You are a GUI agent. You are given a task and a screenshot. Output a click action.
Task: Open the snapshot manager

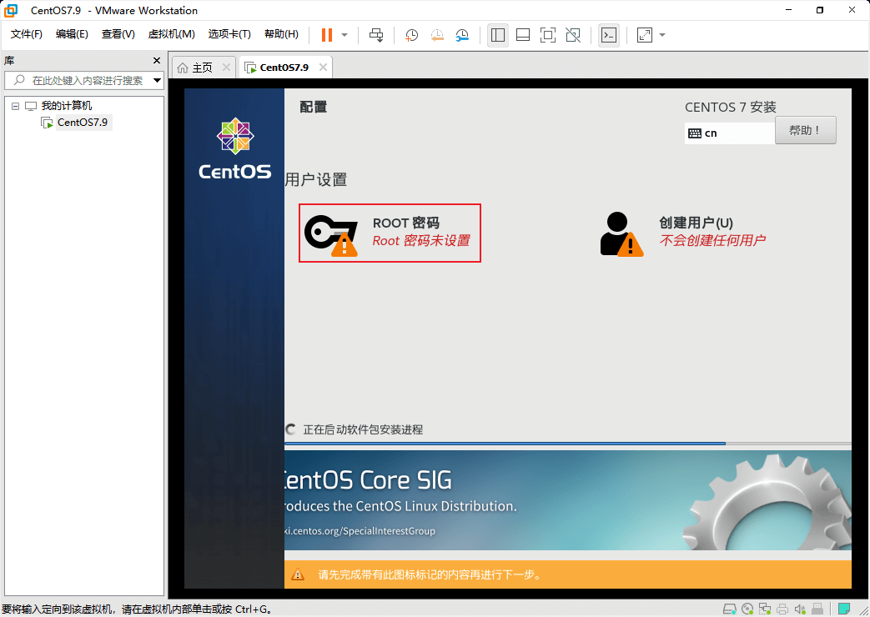point(462,35)
